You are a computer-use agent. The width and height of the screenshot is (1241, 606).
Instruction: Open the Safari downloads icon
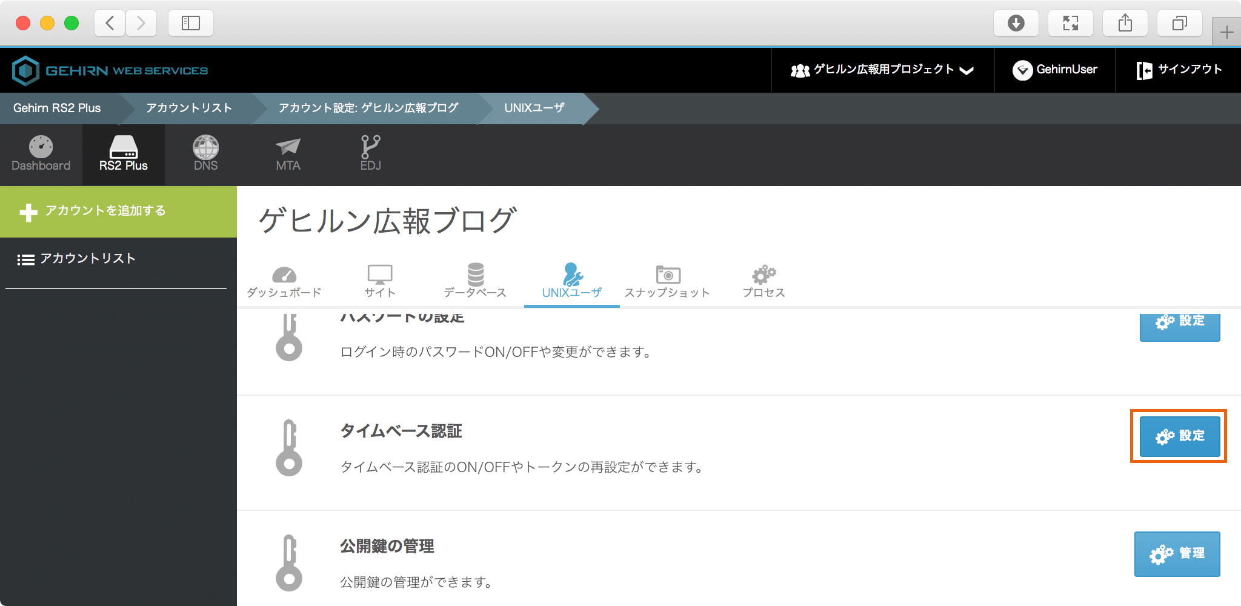pos(1016,23)
